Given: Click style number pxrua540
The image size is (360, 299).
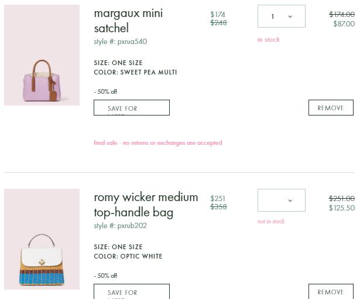Looking at the screenshot, I should 121,42.
